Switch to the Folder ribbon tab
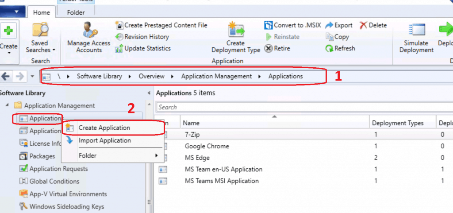Viewport: 453px width, 213px height. tap(76, 12)
